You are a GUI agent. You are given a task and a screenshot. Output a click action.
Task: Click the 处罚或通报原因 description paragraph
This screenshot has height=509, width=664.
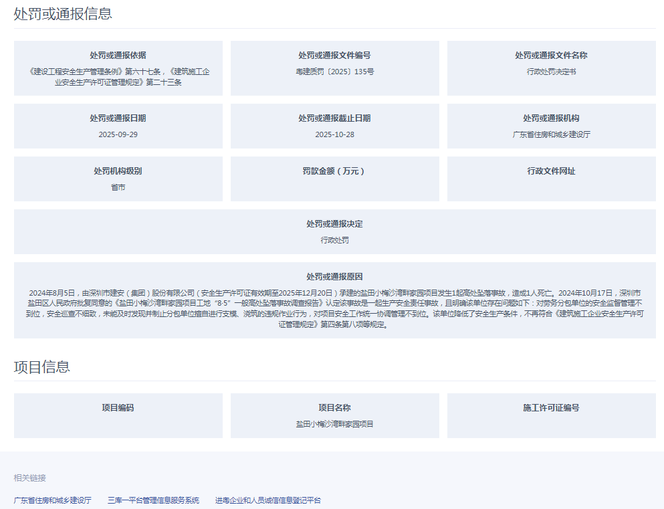click(334, 309)
